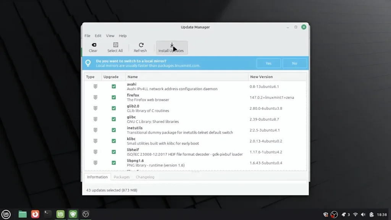Uncheck the libpng1.6 upgrade checkbox
The height and width of the screenshot is (220, 391).
[114, 163]
